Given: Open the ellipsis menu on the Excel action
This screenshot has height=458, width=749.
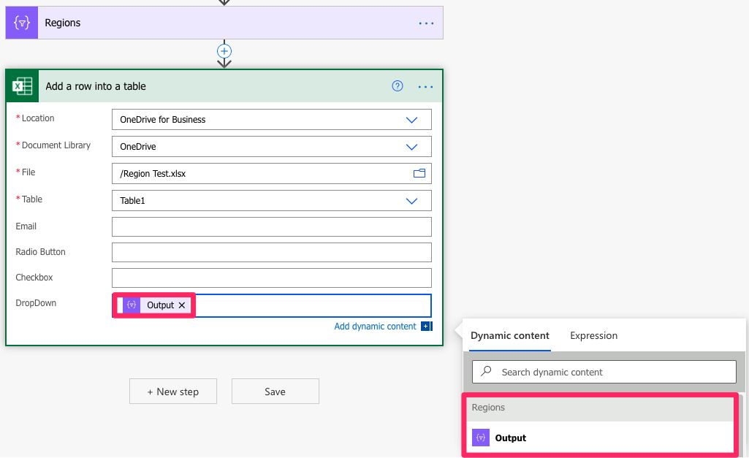Looking at the screenshot, I should coord(425,86).
